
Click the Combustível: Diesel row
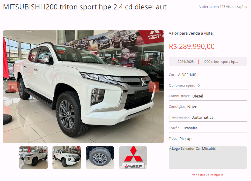208,96
